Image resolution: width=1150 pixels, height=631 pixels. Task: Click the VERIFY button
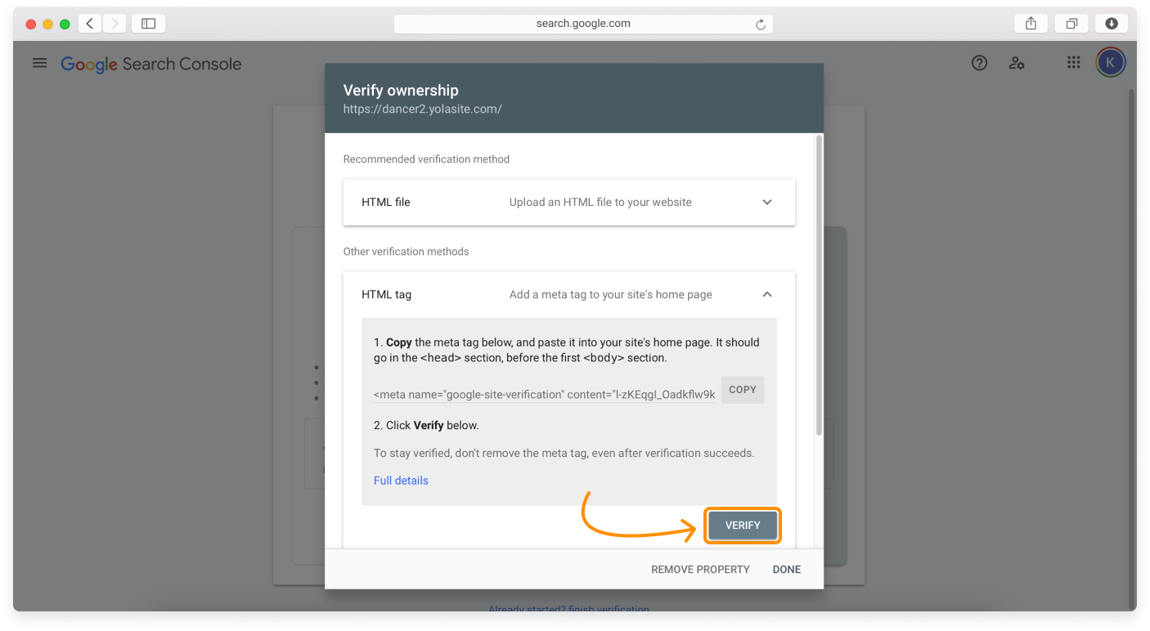[x=742, y=526]
